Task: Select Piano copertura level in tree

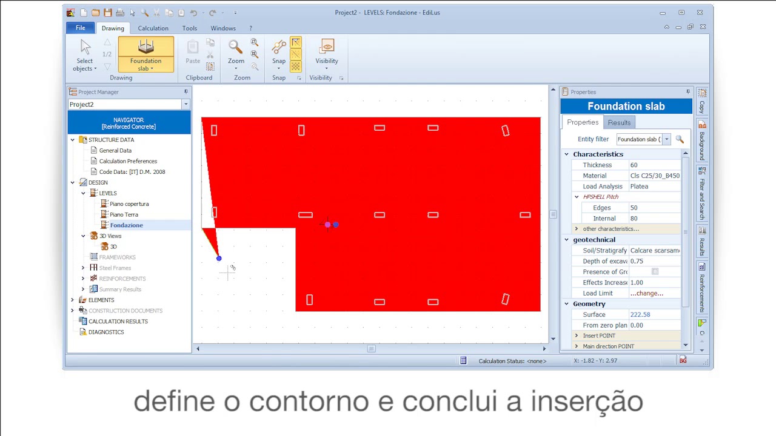Action: point(129,204)
